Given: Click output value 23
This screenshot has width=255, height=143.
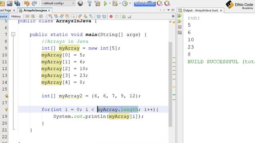Looking at the screenshot, I should pos(191,47).
